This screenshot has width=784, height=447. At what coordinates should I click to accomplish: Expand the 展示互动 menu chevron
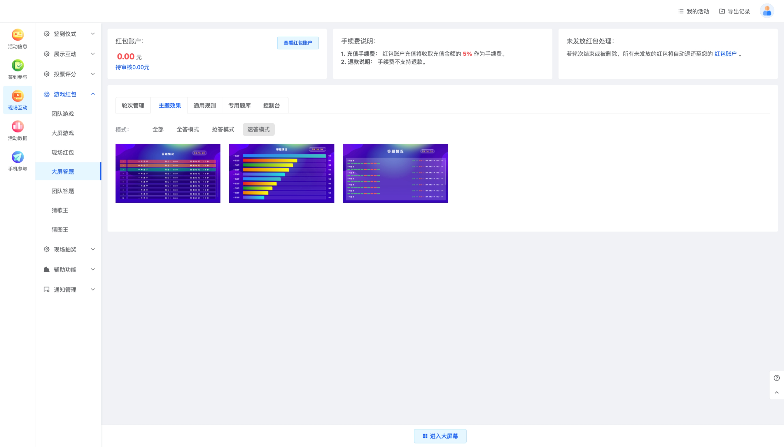(93, 54)
